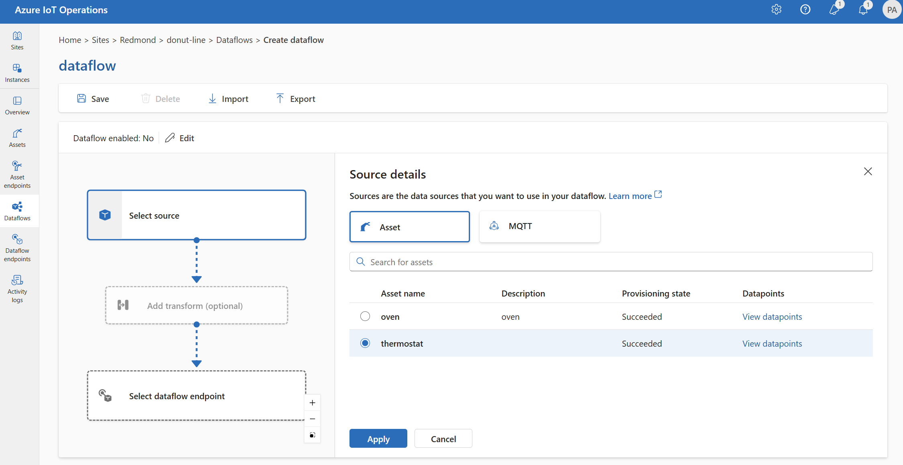Switch to Asset source tab
This screenshot has height=465, width=903.
point(410,227)
